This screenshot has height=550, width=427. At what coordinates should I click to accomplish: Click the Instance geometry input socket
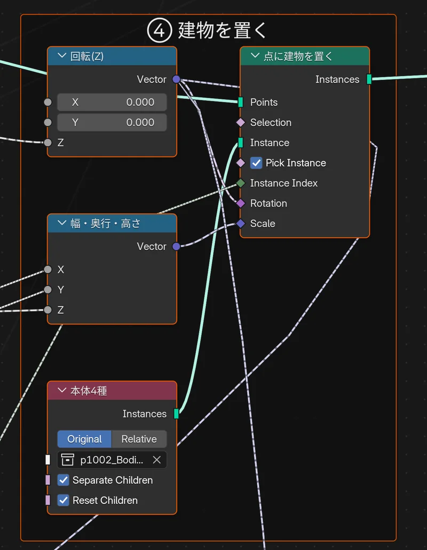[x=240, y=142]
